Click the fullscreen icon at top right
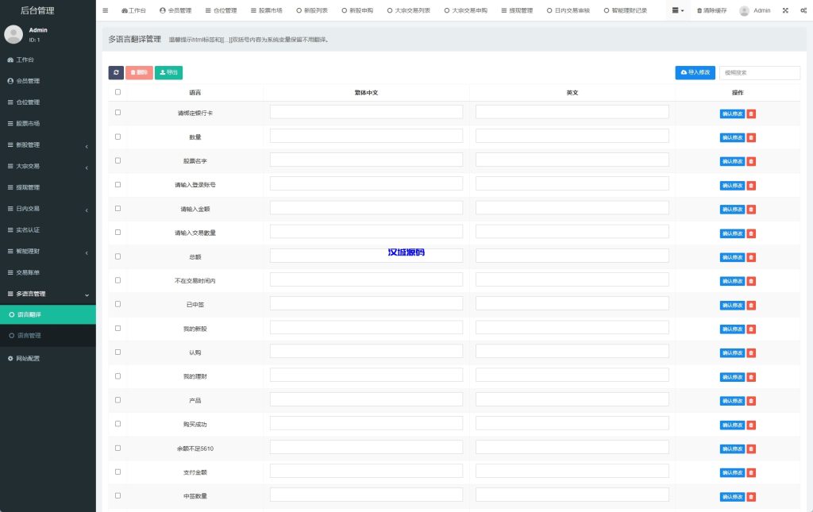The image size is (813, 512). (784, 10)
